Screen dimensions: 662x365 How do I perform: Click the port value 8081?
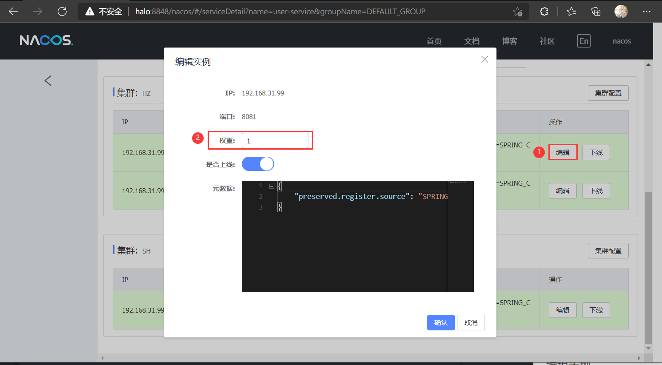click(x=249, y=117)
